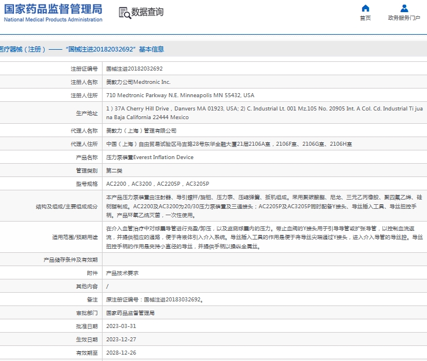Click the 美敦力（上海）管理有限公司 agent value
Viewport: 427px width, 361px height.
coord(141,131)
